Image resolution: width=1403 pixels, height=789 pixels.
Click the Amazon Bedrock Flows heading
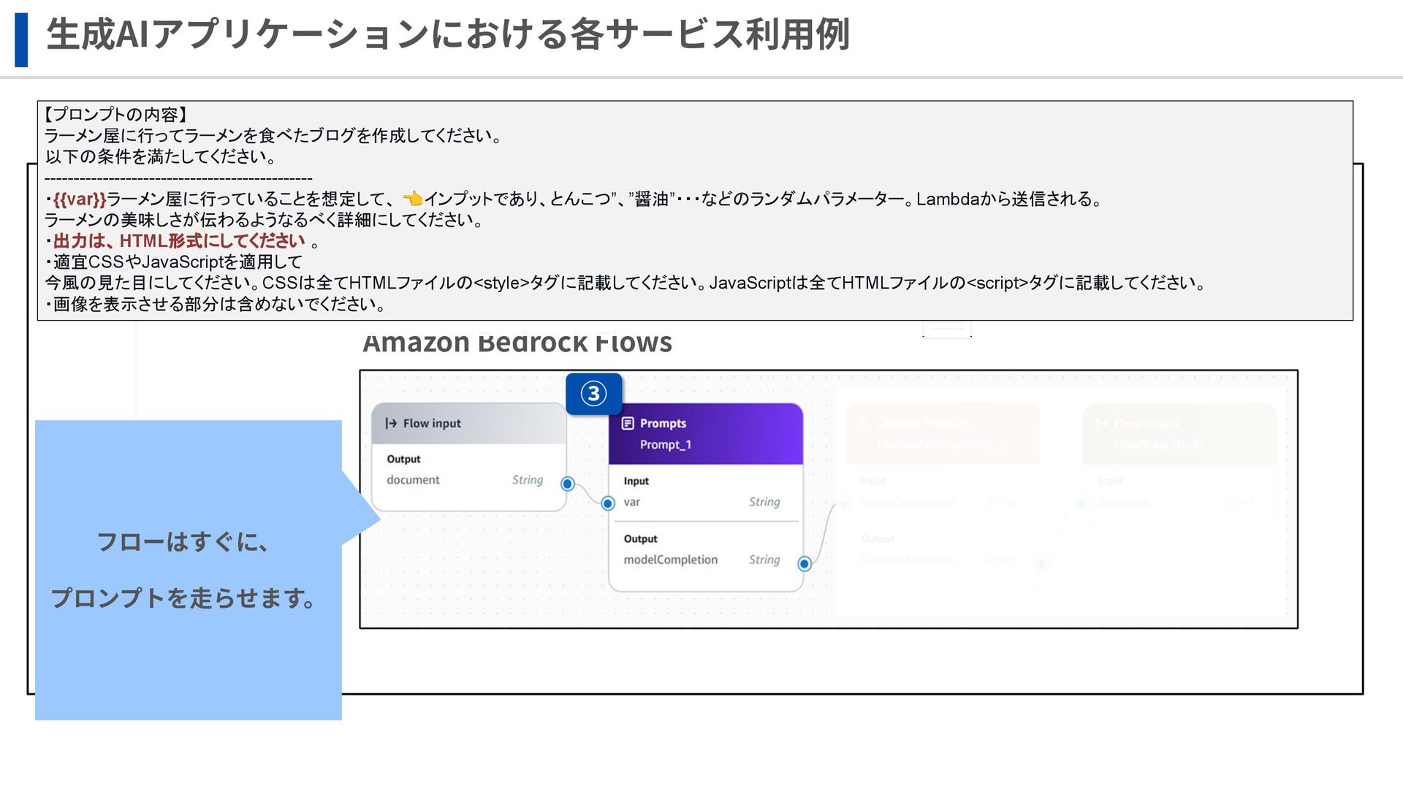click(517, 342)
